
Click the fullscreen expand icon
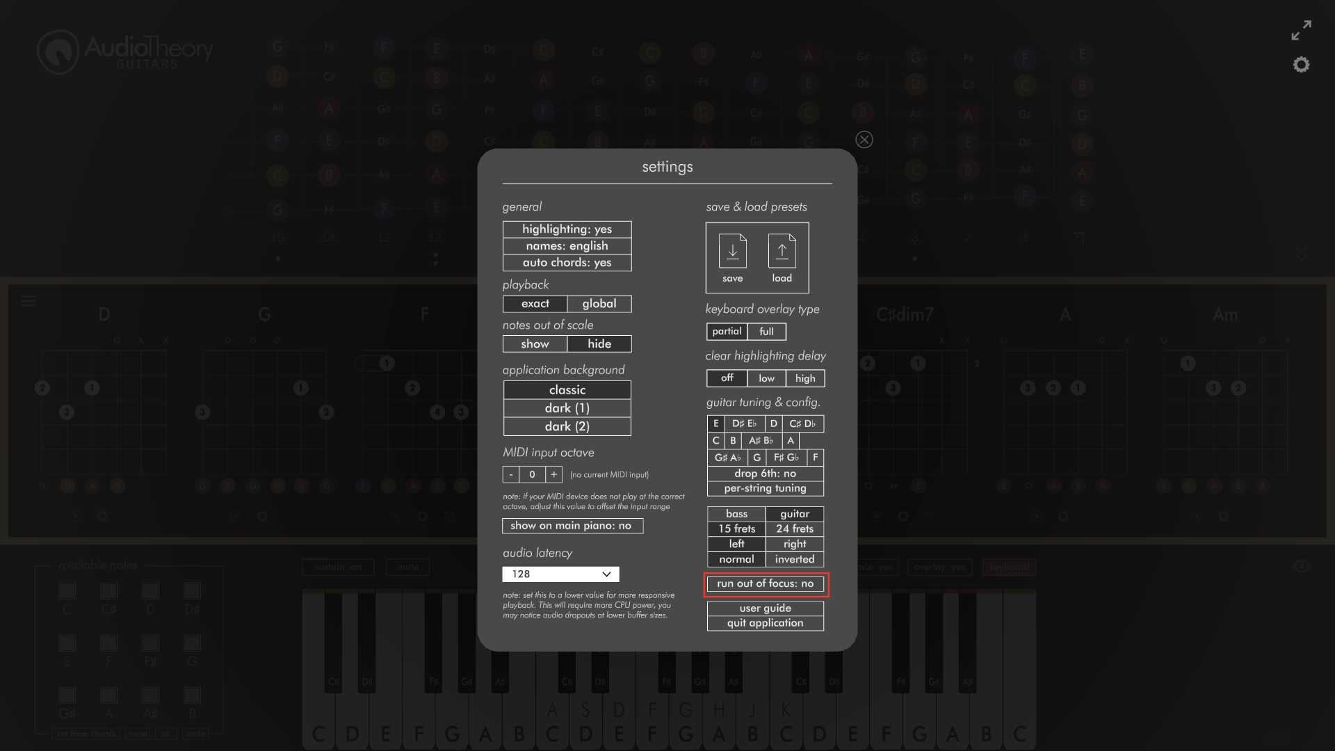(1302, 32)
